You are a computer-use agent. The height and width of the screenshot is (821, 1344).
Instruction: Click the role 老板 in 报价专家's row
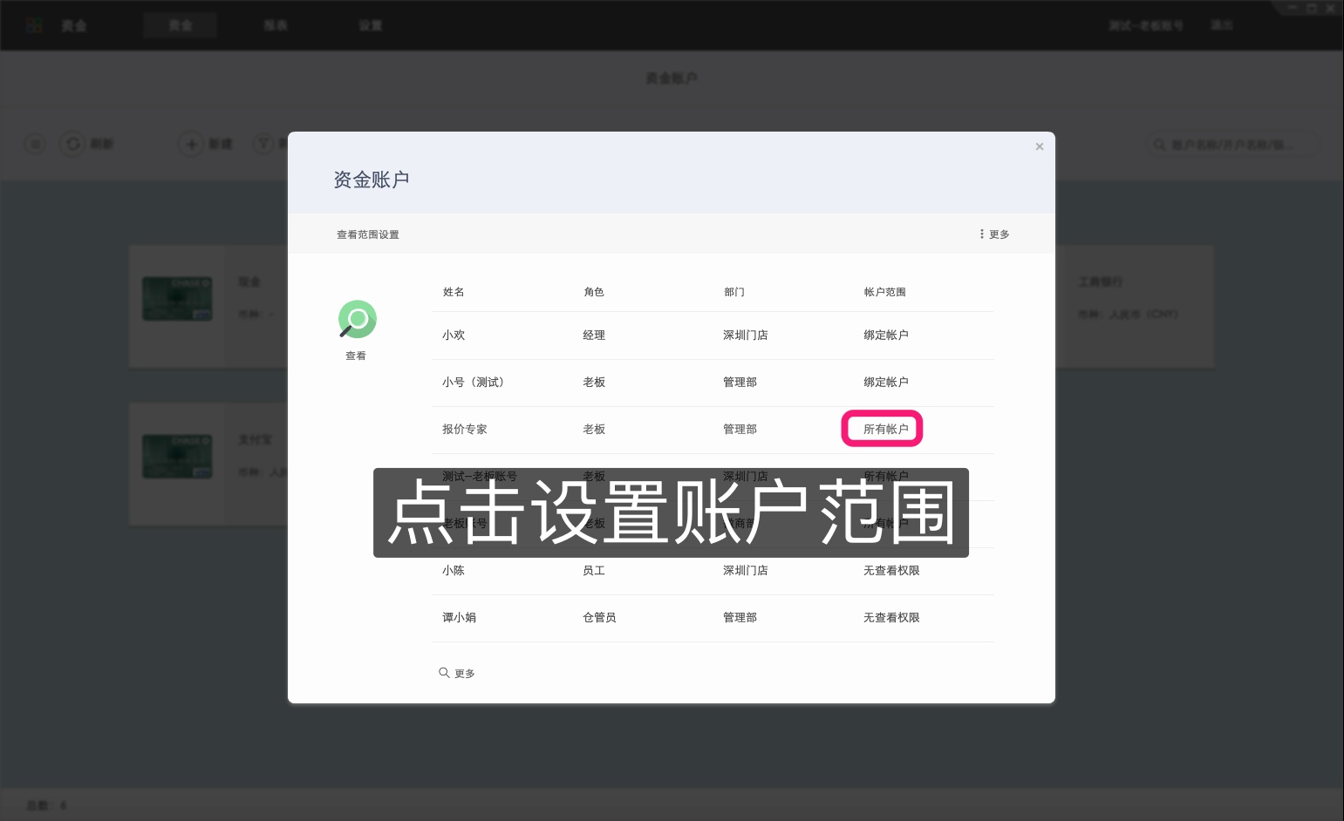pos(594,429)
